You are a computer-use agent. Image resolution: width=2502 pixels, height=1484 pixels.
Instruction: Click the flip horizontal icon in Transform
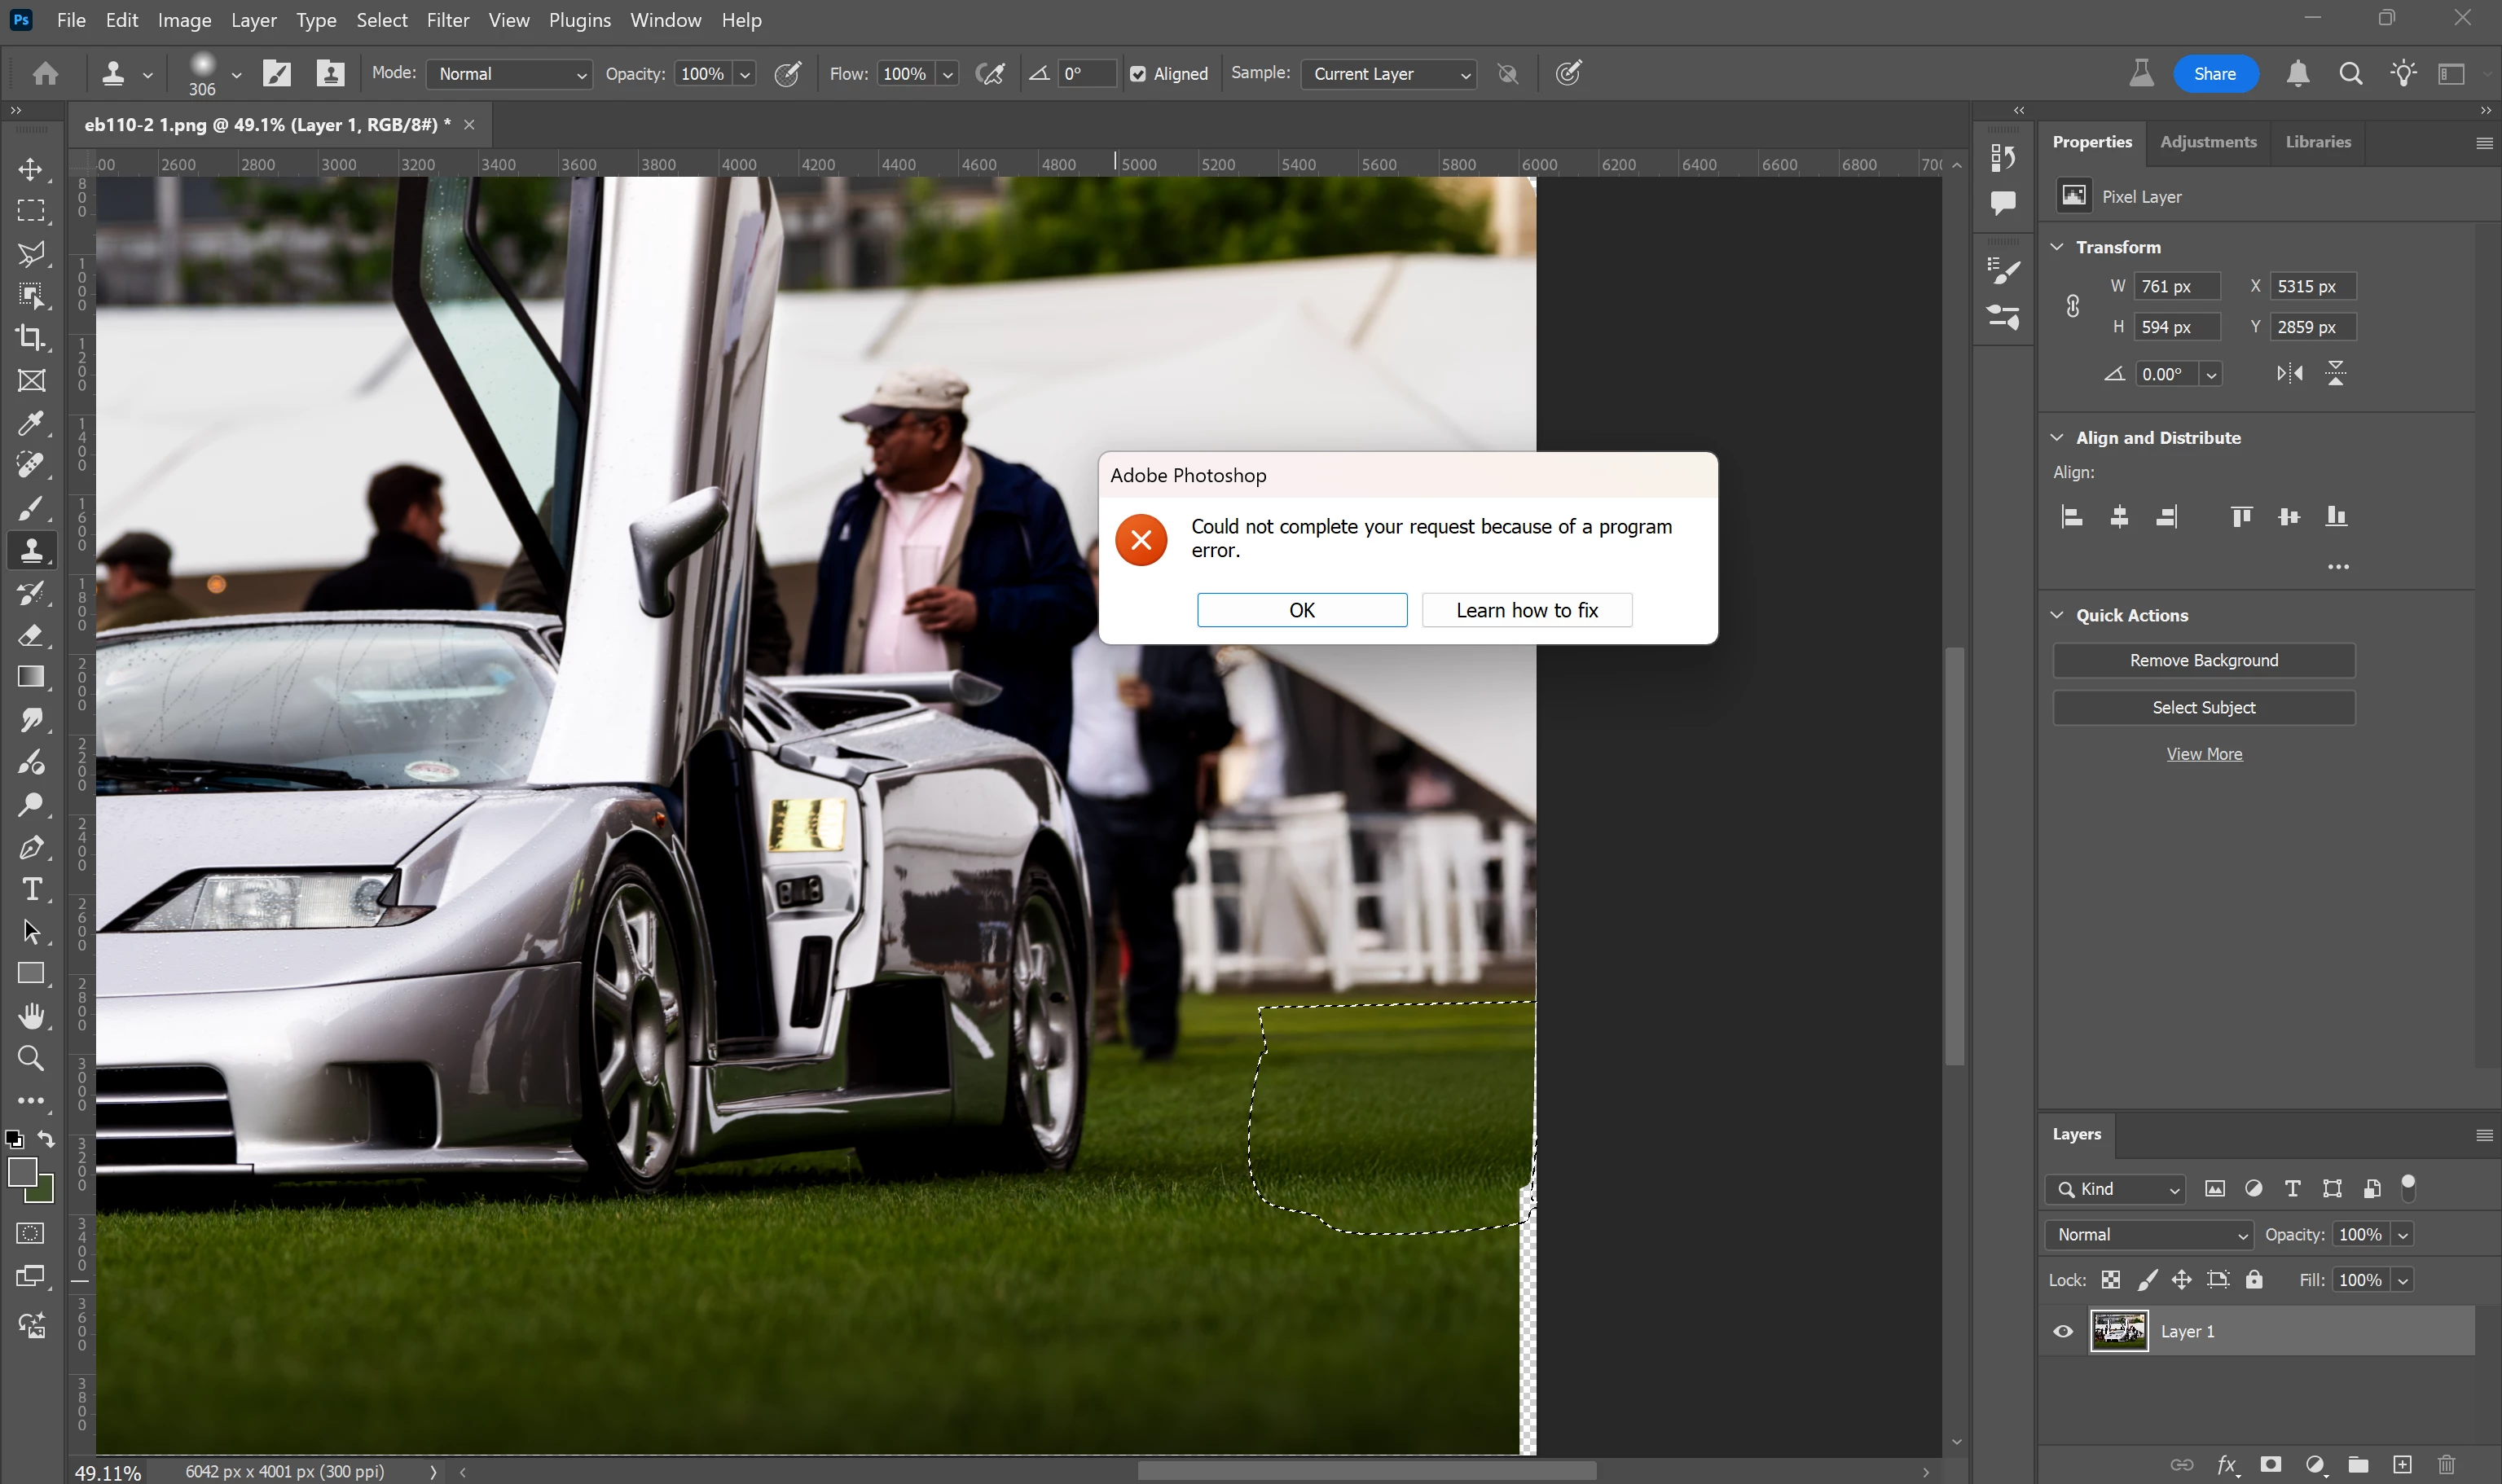tap(2289, 374)
